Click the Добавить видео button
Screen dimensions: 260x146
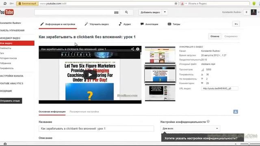[150, 12]
